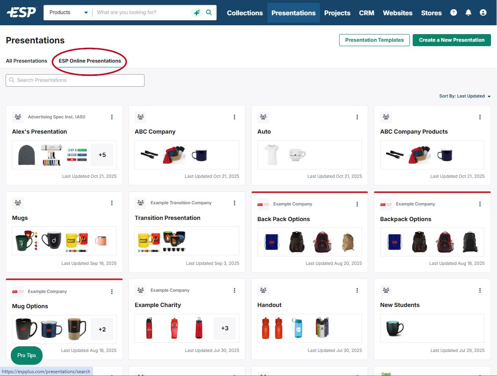
Task: Open the three-dot menu on Alex's Presentation
Action: [112, 117]
